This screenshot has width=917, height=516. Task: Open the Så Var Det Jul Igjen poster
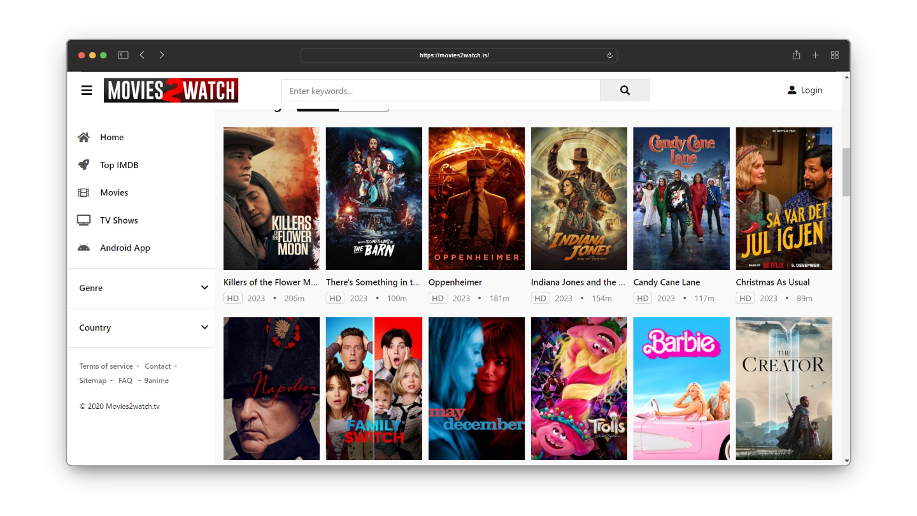tap(784, 199)
